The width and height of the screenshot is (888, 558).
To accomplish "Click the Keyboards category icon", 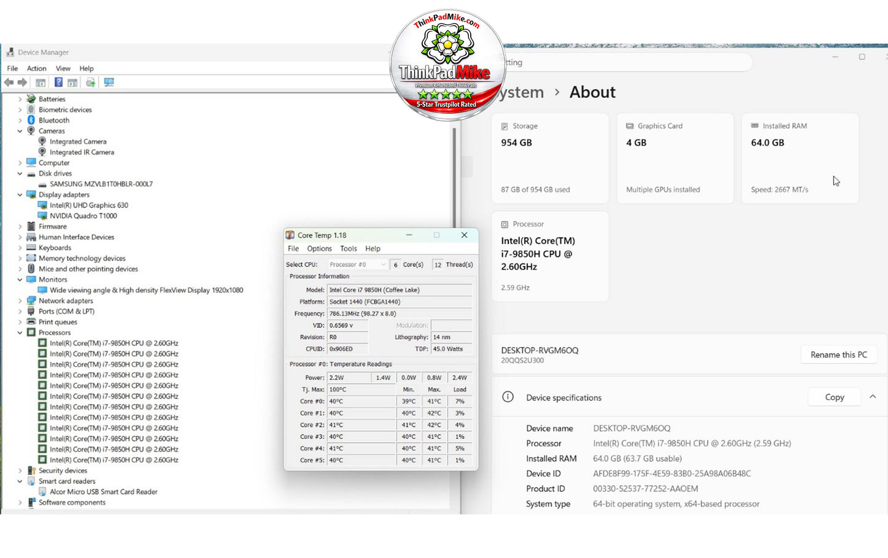I will 31,248.
